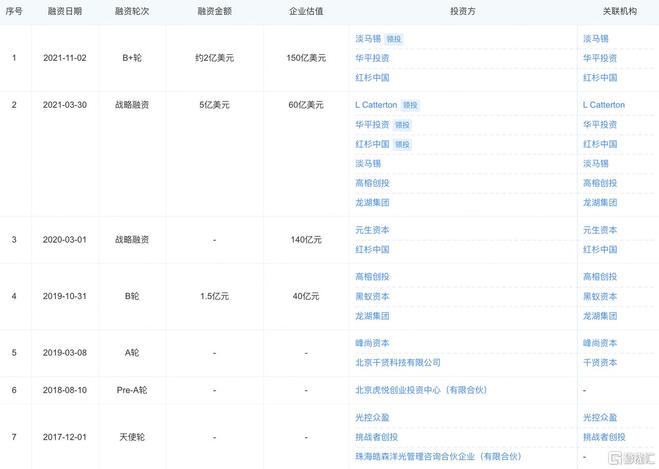
Task: Select 高榕创投 investor in 2021-03-30 row
Action: tap(372, 183)
